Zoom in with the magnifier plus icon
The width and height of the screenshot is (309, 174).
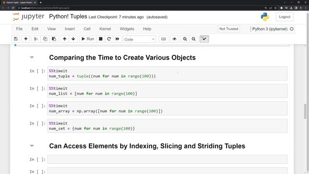185,39
